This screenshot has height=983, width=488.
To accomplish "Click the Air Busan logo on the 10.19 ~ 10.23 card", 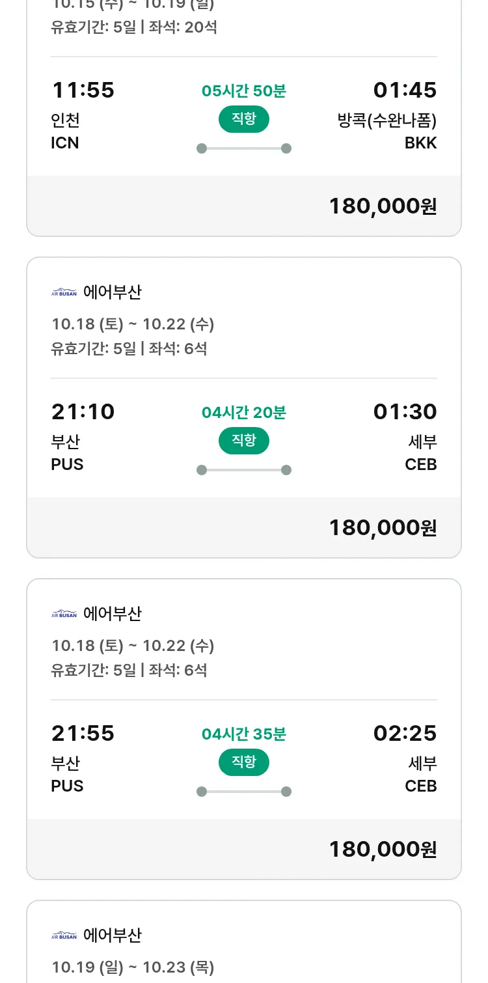I will pos(64,936).
